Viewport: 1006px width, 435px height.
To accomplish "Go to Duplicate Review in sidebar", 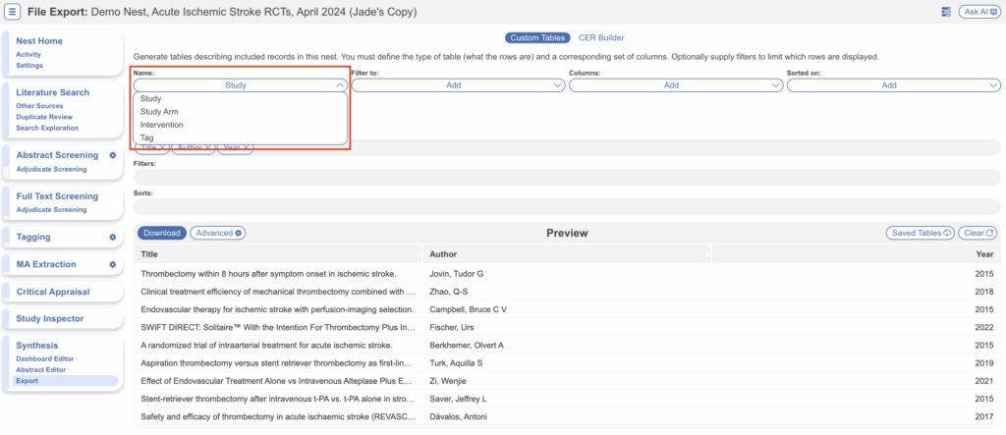I will [47, 116].
